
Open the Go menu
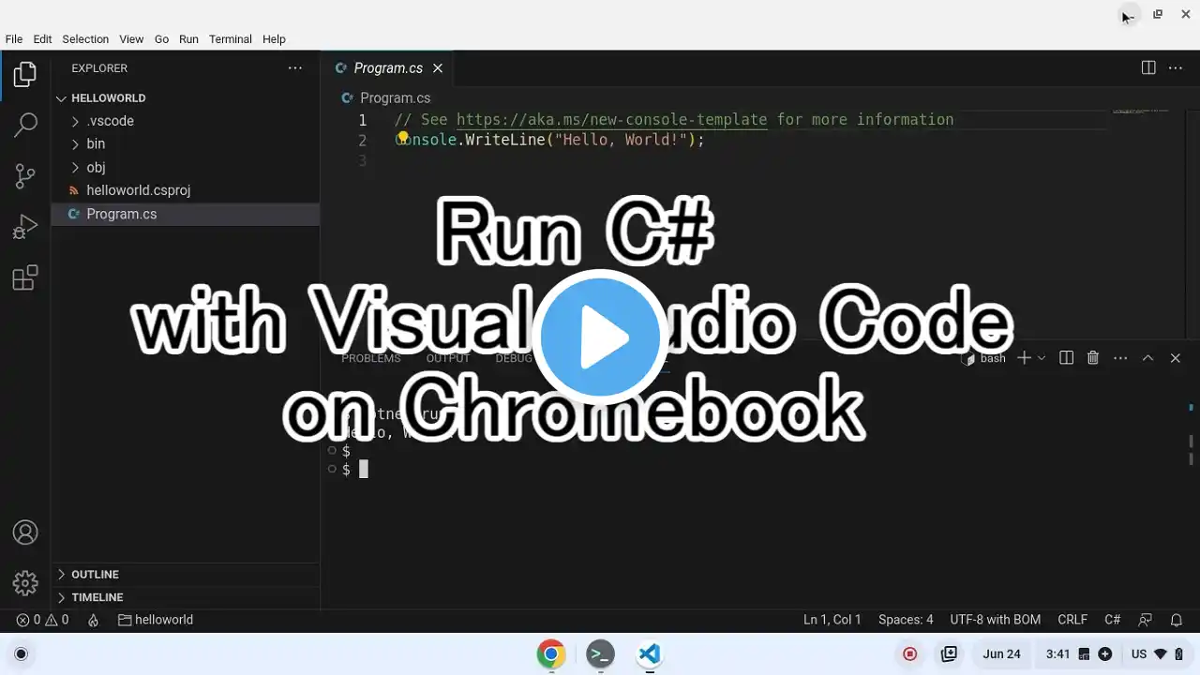click(x=161, y=39)
